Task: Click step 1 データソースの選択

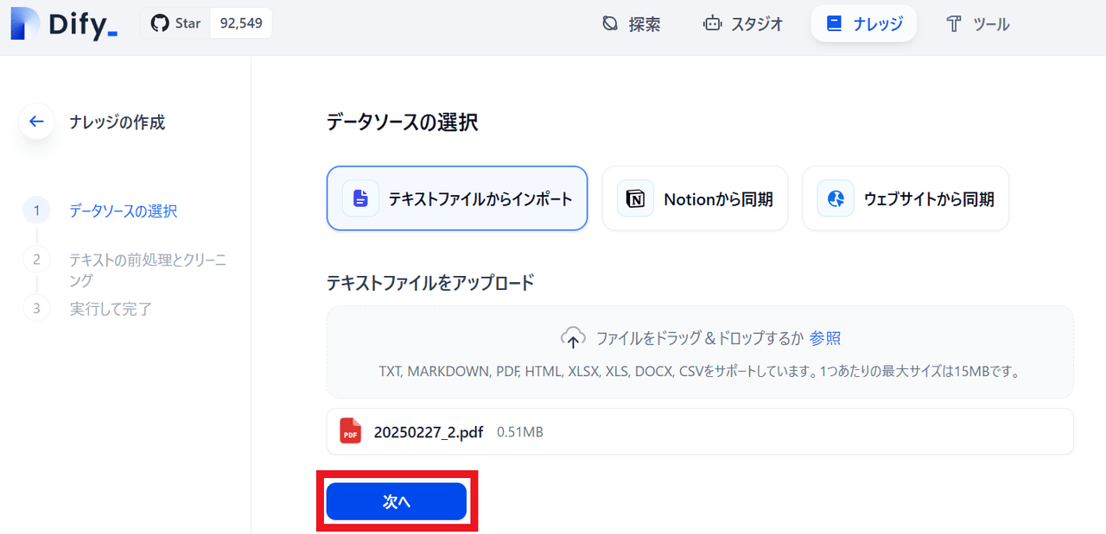Action: tap(124, 211)
